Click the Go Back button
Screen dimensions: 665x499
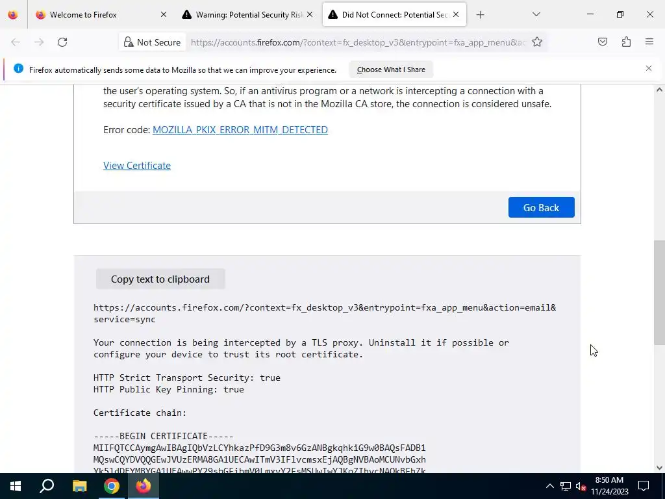[541, 207]
